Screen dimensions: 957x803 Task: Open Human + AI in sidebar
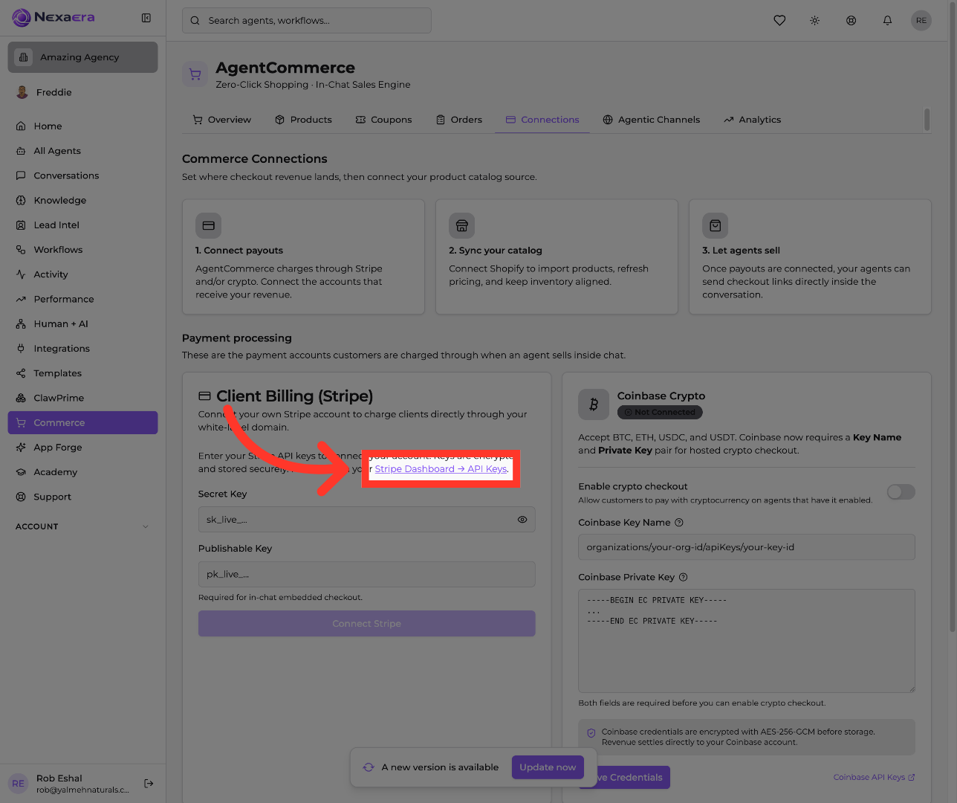[82, 323]
